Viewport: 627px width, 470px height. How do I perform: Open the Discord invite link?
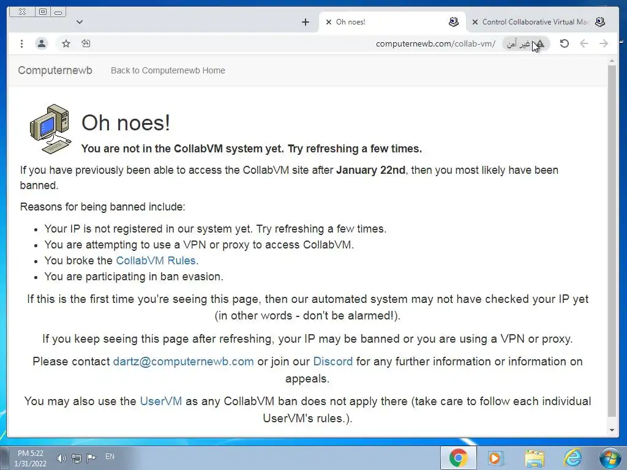point(332,361)
